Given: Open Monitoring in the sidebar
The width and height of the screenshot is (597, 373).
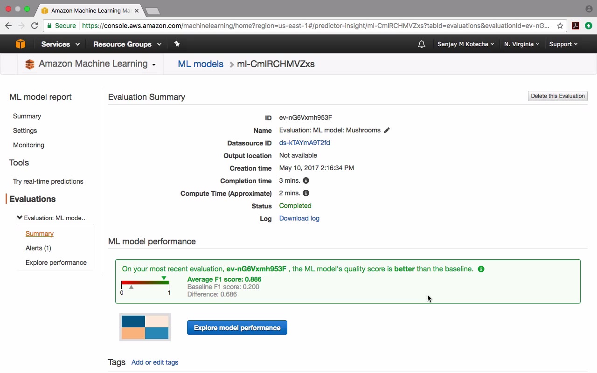Looking at the screenshot, I should coord(28,145).
